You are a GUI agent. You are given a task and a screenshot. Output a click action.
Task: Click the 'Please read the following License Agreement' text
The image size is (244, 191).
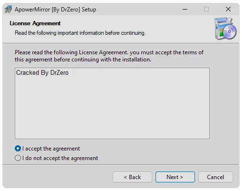click(109, 52)
